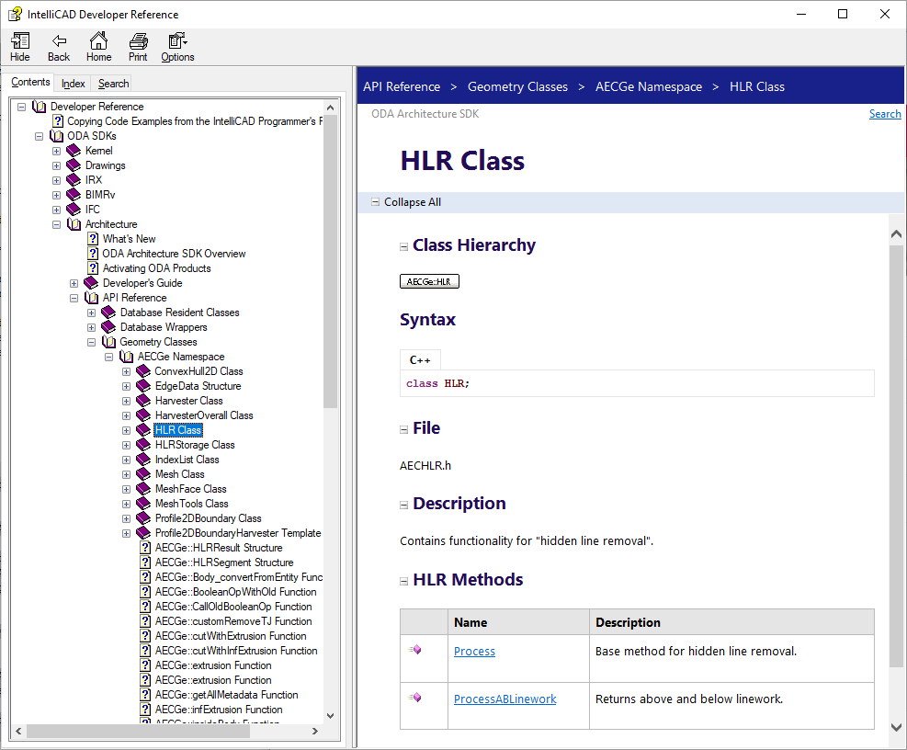Click the AECGe::HLRResult Structure page icon
This screenshot has height=750, width=907.
click(x=145, y=548)
